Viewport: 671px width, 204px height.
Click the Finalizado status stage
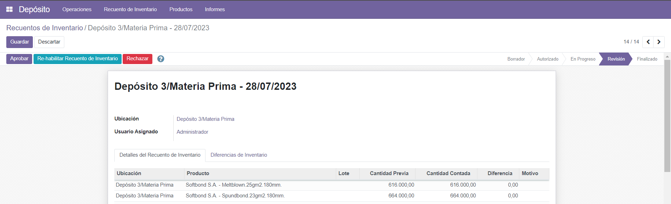click(x=647, y=59)
